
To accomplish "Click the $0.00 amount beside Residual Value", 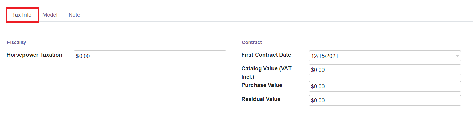I will pos(318,101).
